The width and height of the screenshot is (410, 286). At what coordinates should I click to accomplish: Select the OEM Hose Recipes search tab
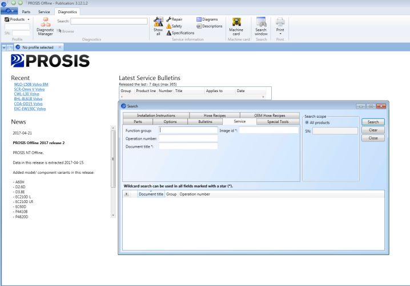point(270,115)
